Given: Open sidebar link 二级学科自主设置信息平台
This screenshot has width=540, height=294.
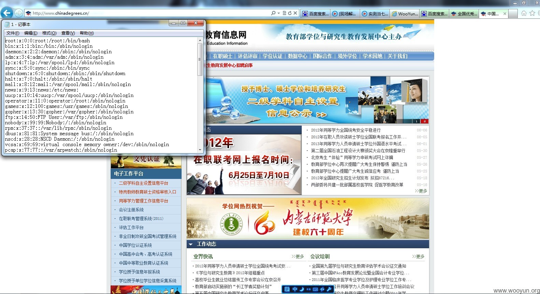Looking at the screenshot, I should [x=143, y=183].
